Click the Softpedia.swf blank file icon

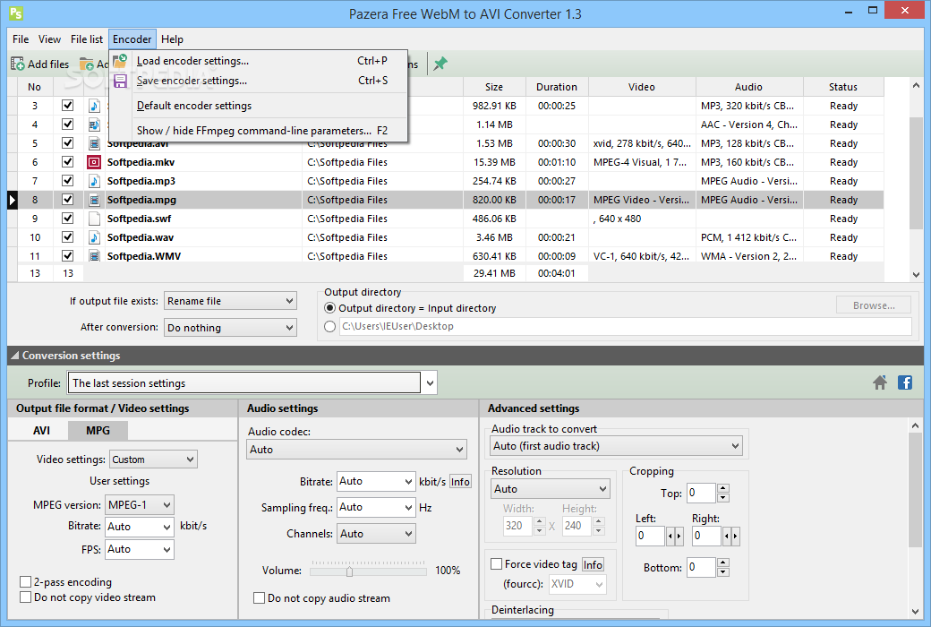click(94, 219)
